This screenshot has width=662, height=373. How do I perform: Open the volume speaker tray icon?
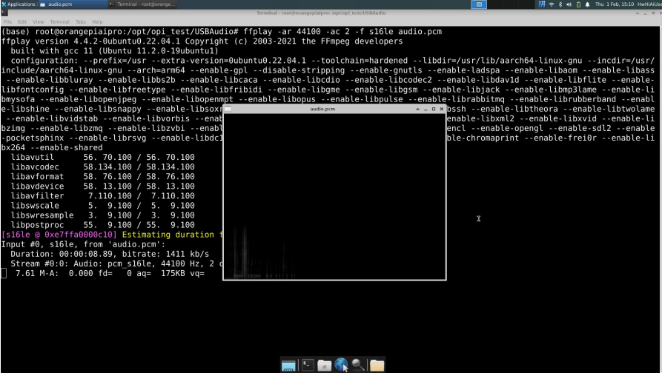[569, 4]
